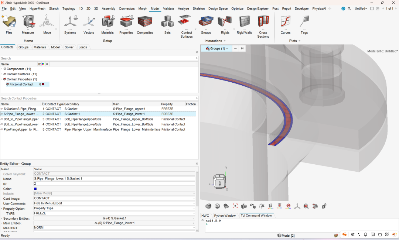399x240 pixels.
Task: Click the Secondary Entities selector button
Action: click(114, 218)
